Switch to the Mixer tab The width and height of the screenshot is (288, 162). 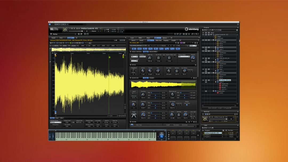pyautogui.click(x=148, y=38)
